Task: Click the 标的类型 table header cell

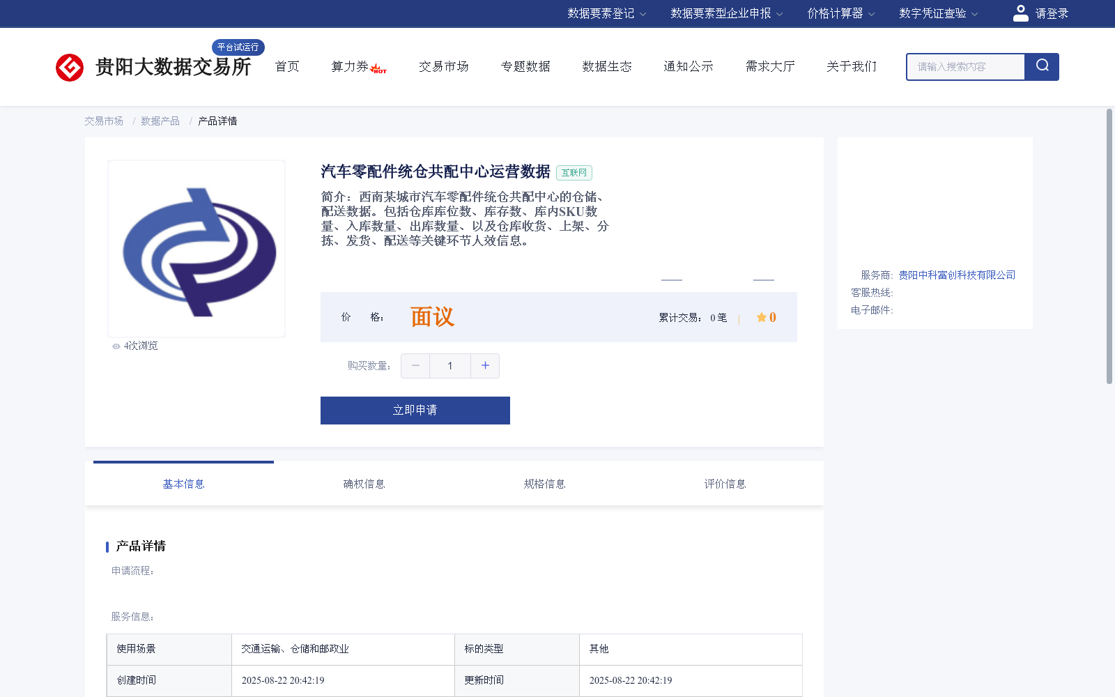Action: coord(517,649)
